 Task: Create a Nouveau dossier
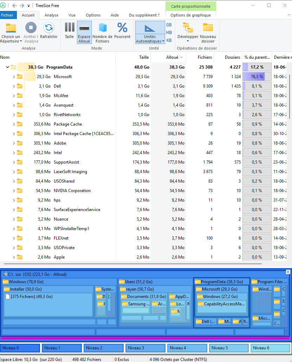(208, 32)
